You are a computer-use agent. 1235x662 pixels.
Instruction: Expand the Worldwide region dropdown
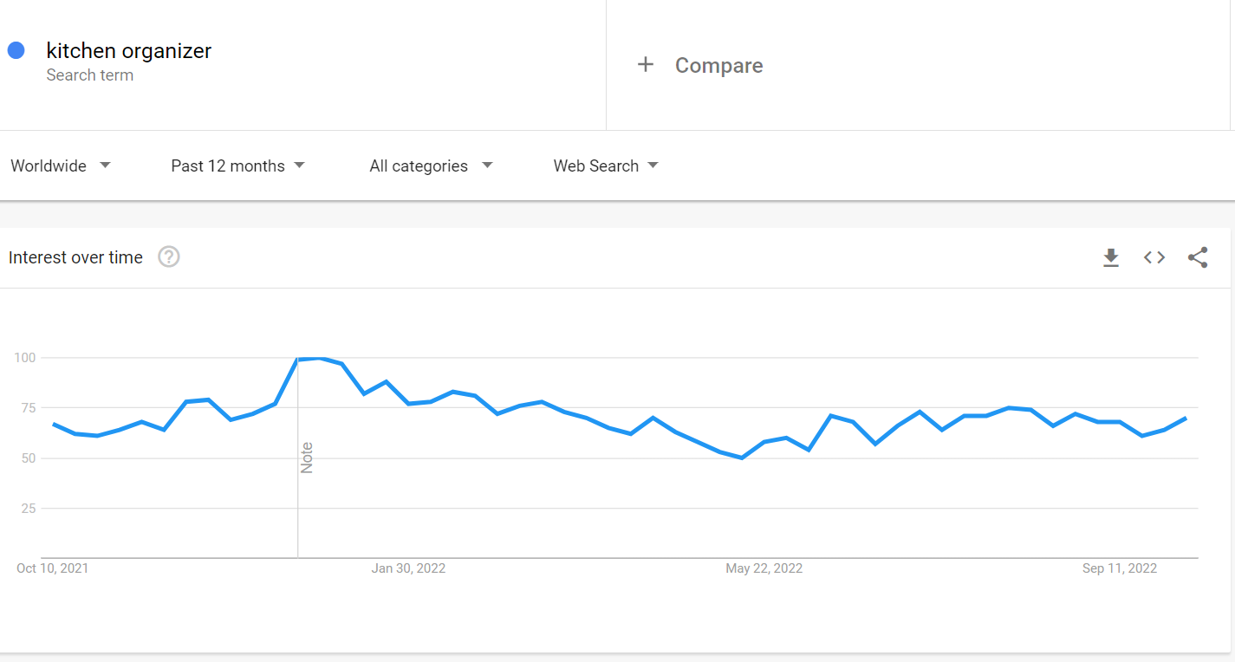pos(61,165)
